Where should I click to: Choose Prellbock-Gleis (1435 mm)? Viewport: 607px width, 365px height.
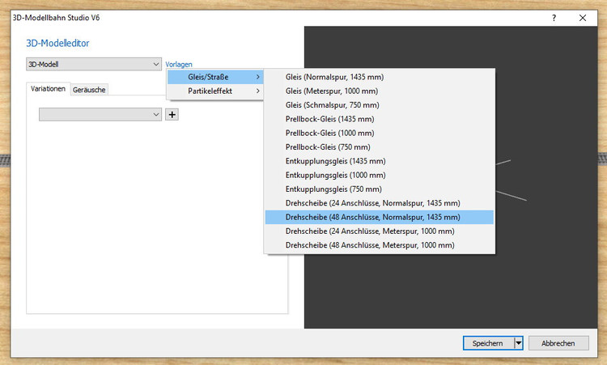(x=380, y=119)
